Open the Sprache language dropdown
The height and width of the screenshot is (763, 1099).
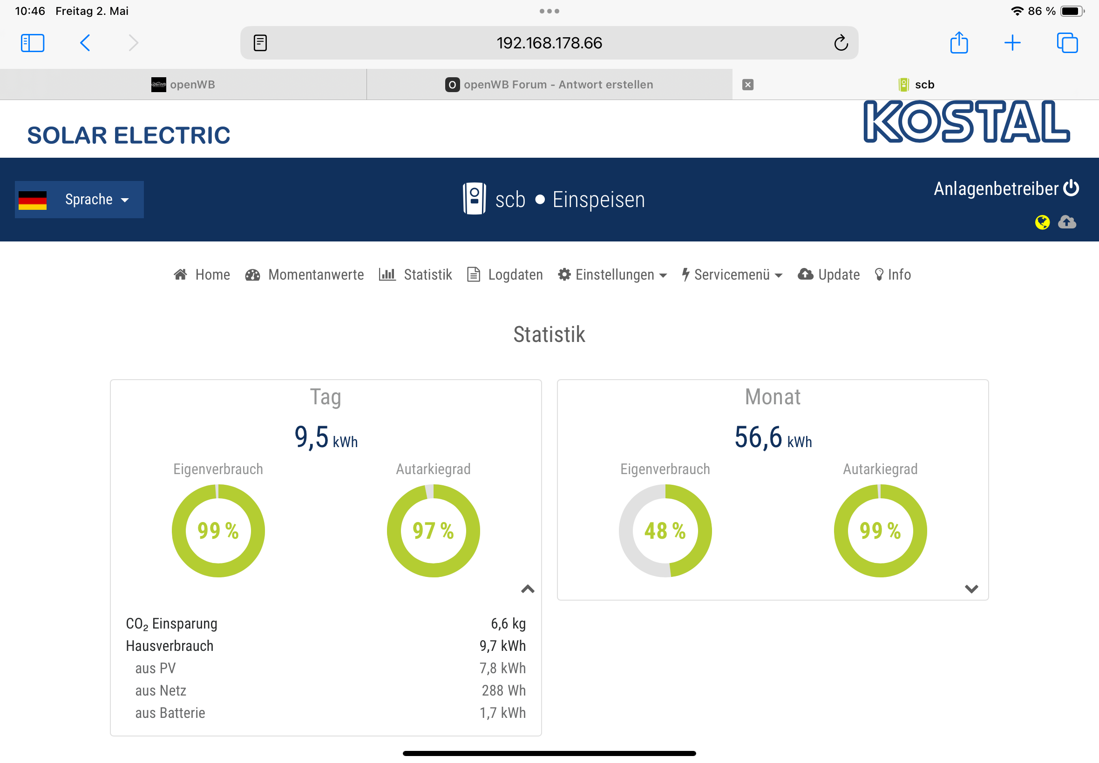click(x=80, y=199)
